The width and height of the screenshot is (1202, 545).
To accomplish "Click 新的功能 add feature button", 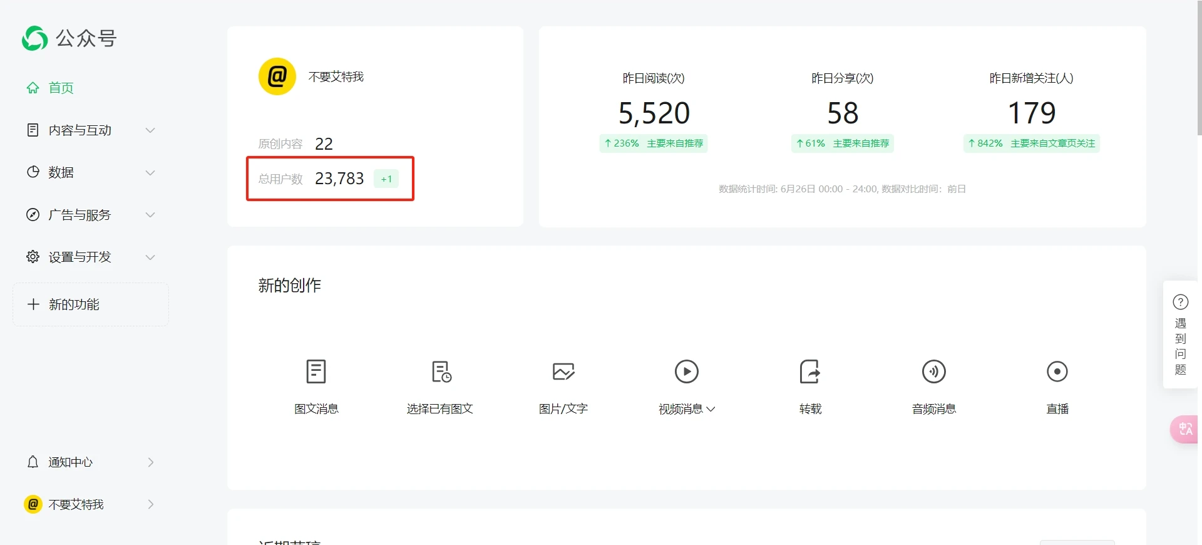I will pyautogui.click(x=91, y=304).
